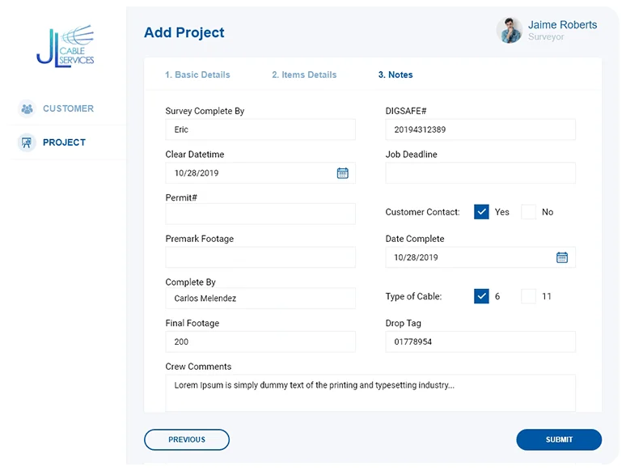Click the Crew Comments text area

372,392
